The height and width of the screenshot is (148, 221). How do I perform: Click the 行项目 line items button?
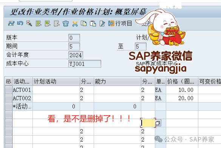120,23
